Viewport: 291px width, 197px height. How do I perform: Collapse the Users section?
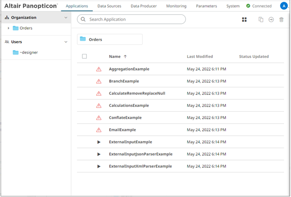pos(66,42)
